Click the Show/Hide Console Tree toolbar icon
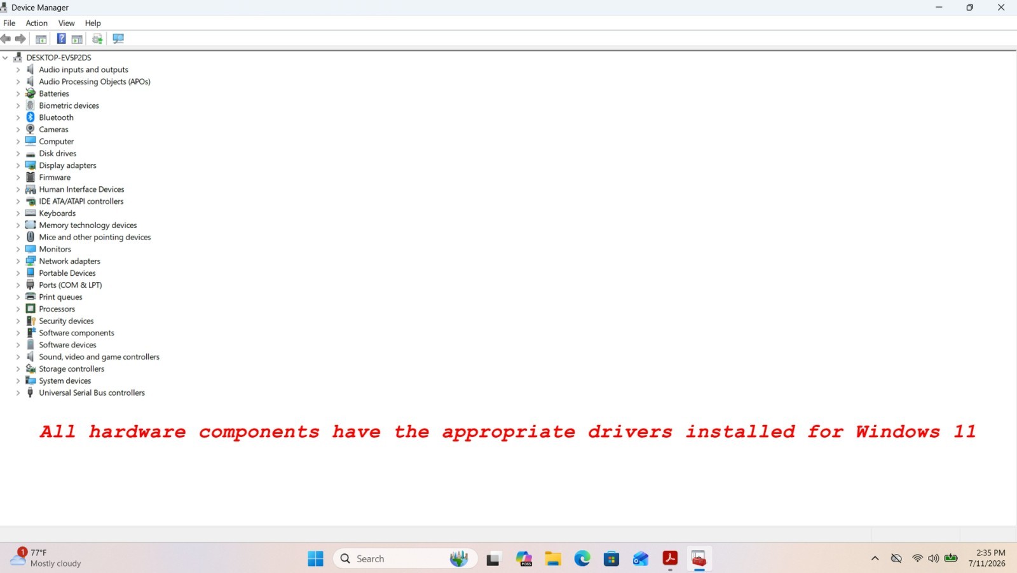 pos(41,39)
